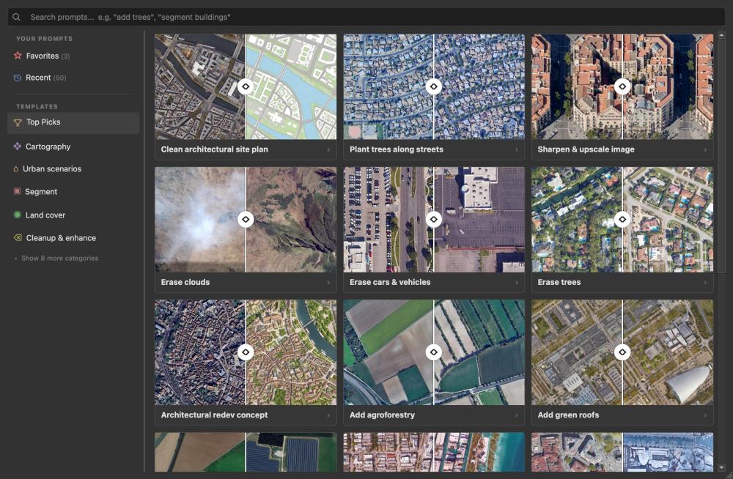
Task: Select Cartography template category
Action: tap(73, 146)
